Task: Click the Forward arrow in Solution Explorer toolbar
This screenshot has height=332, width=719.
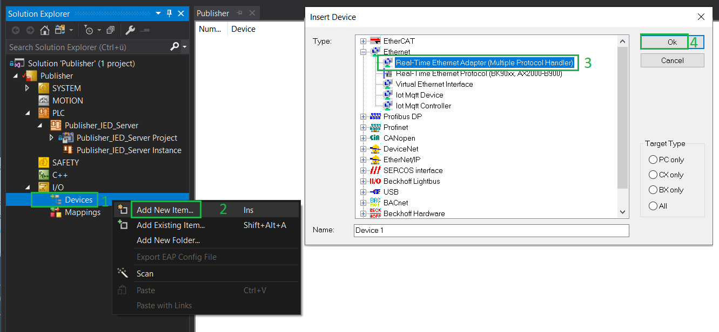Action: pos(30,30)
